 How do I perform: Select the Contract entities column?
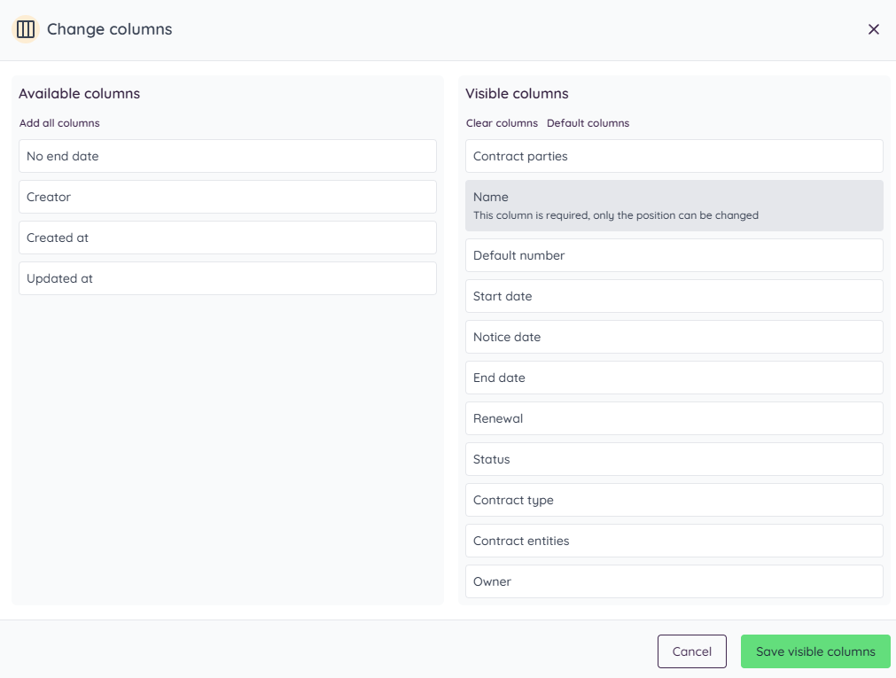coord(674,541)
